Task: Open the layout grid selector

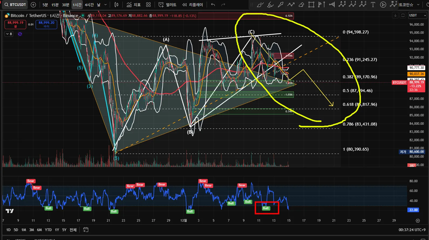Action: coord(148,5)
